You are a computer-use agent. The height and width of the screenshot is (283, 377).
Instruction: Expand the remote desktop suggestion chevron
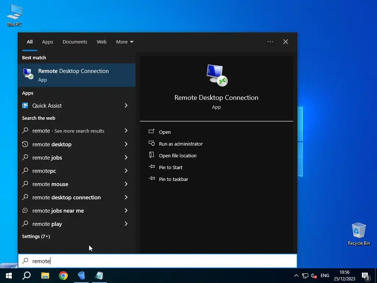126,144
